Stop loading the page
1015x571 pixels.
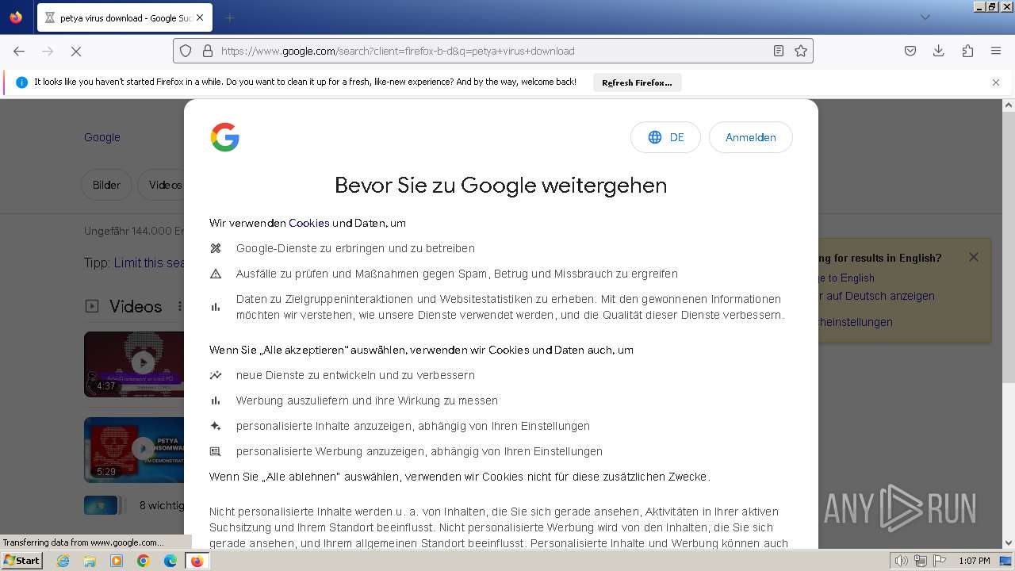(x=76, y=51)
